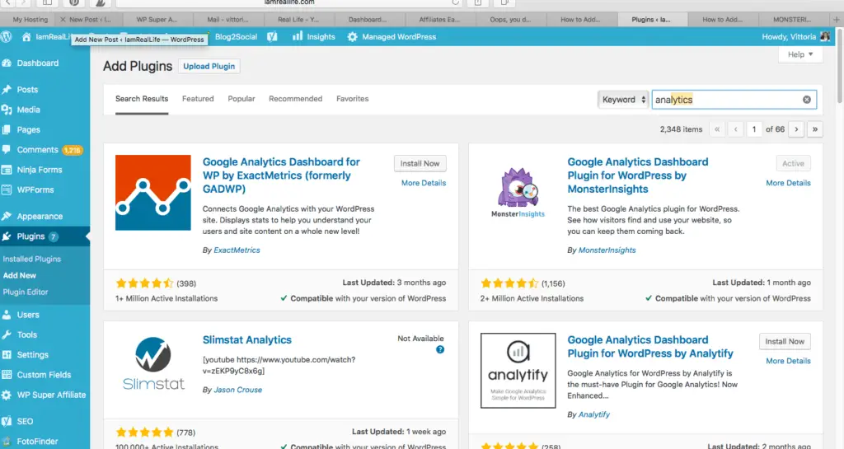Click the Ninja Forms icon
844x449 pixels.
[x=7, y=170]
